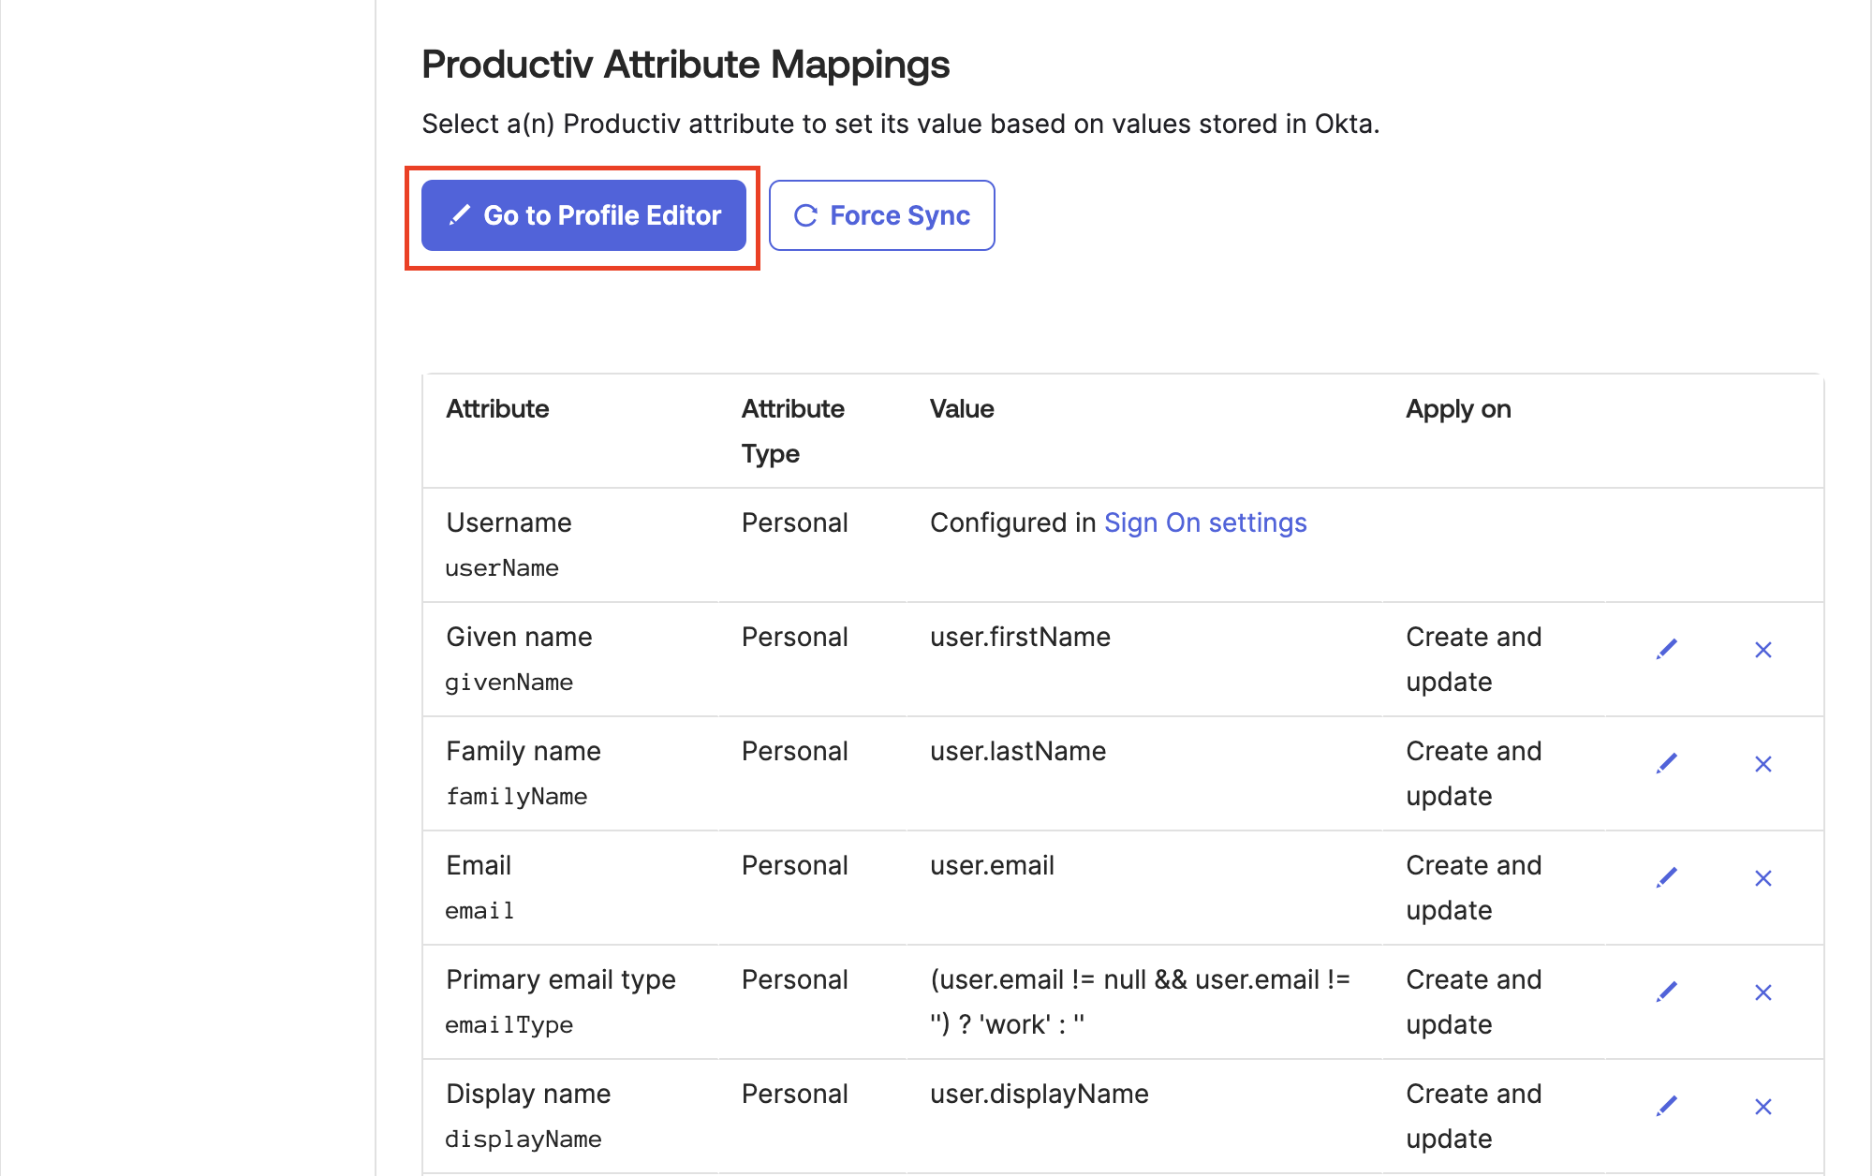Remove the Family name mapping
The height and width of the screenshot is (1176, 1873).
pyautogui.click(x=1762, y=764)
